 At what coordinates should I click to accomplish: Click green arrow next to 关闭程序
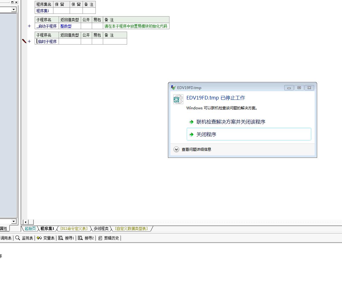click(191, 135)
